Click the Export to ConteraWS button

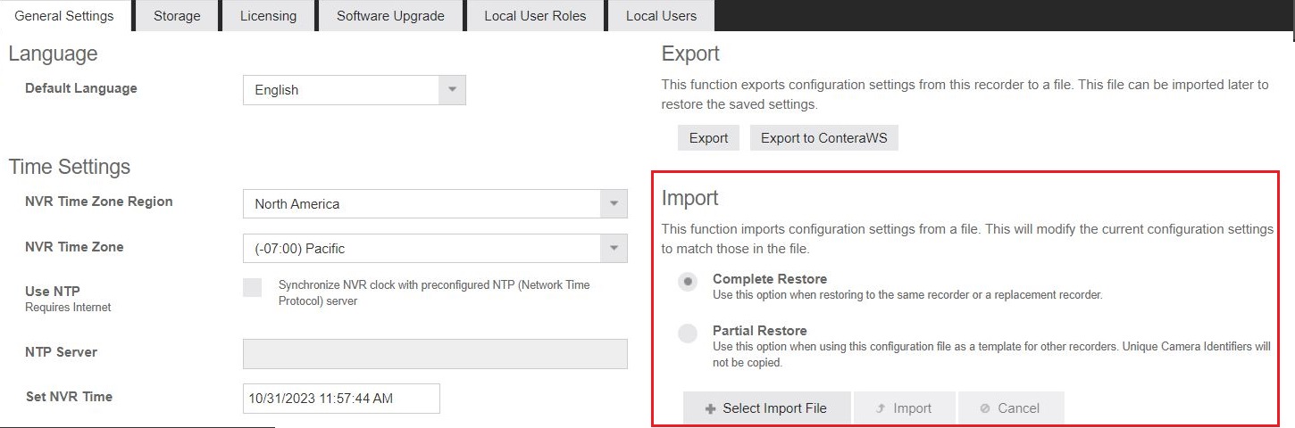pyautogui.click(x=823, y=138)
